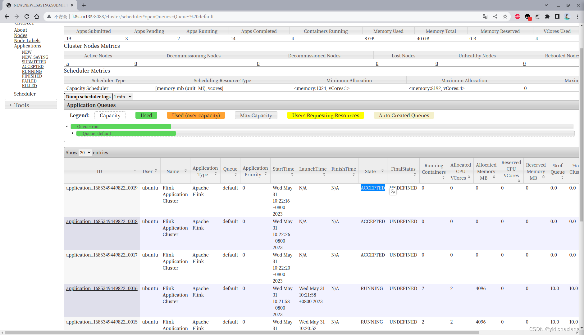The height and width of the screenshot is (335, 584).
Task: Filter applications by RUNNING state
Action: (x=32, y=72)
